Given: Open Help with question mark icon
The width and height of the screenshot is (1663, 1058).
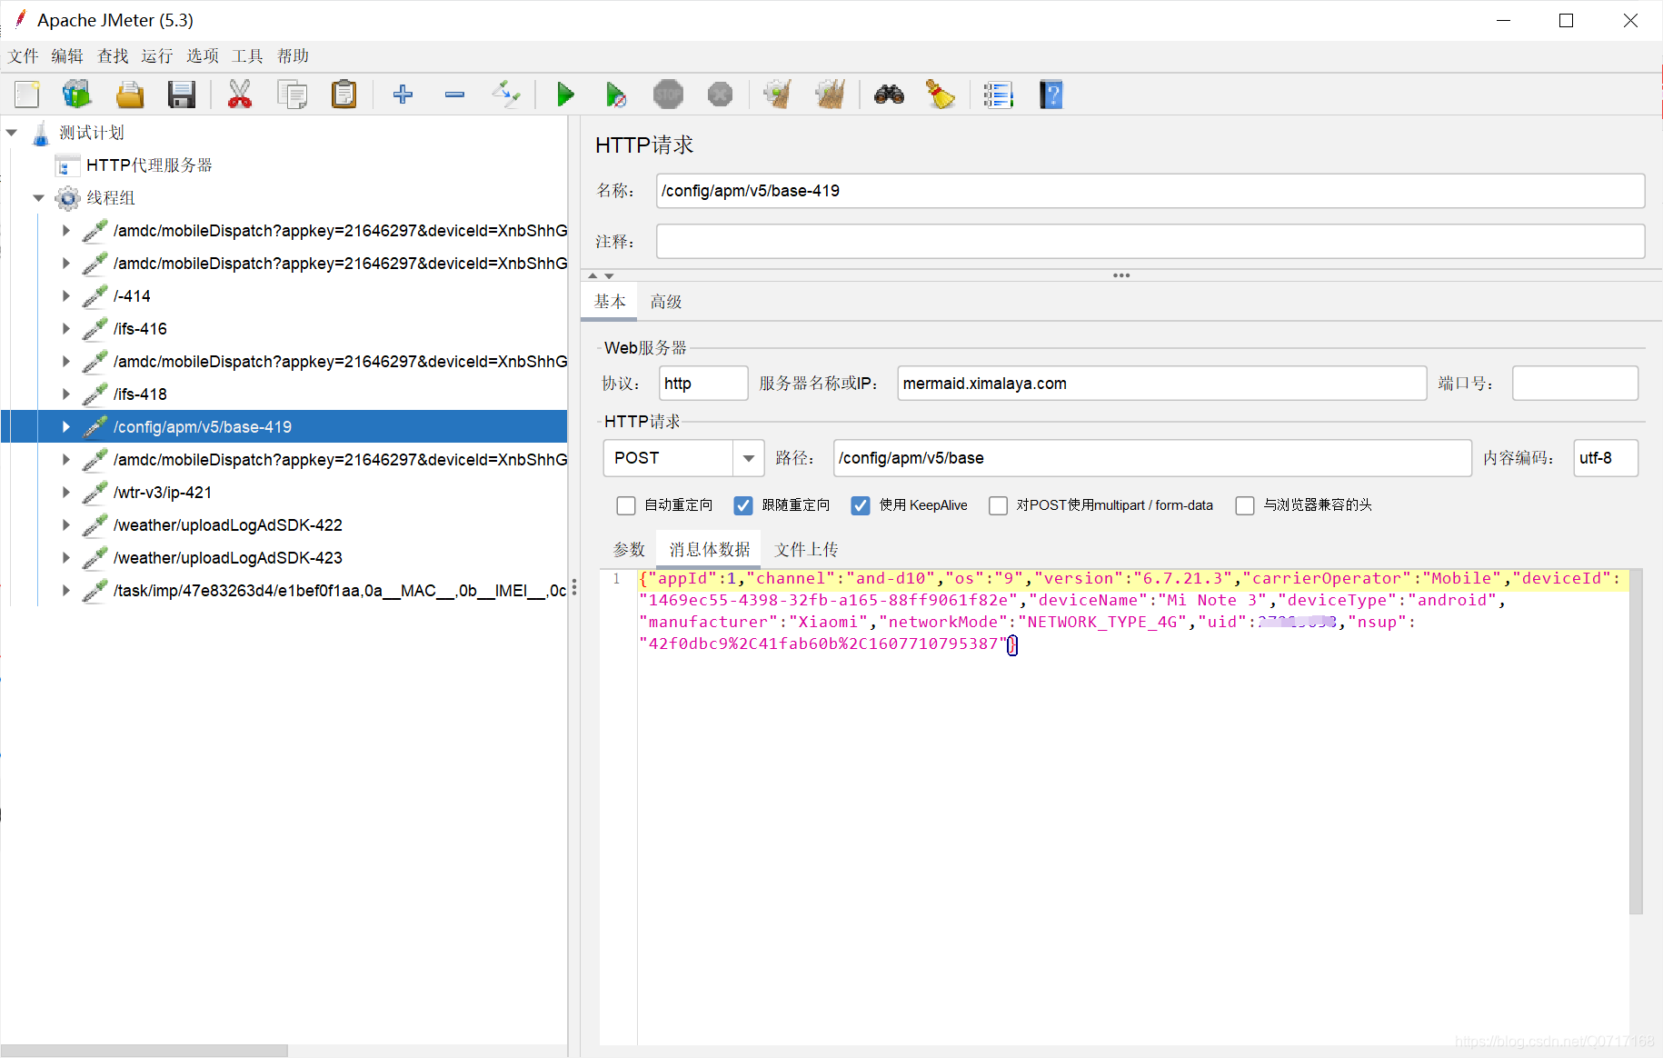Looking at the screenshot, I should (x=1051, y=95).
